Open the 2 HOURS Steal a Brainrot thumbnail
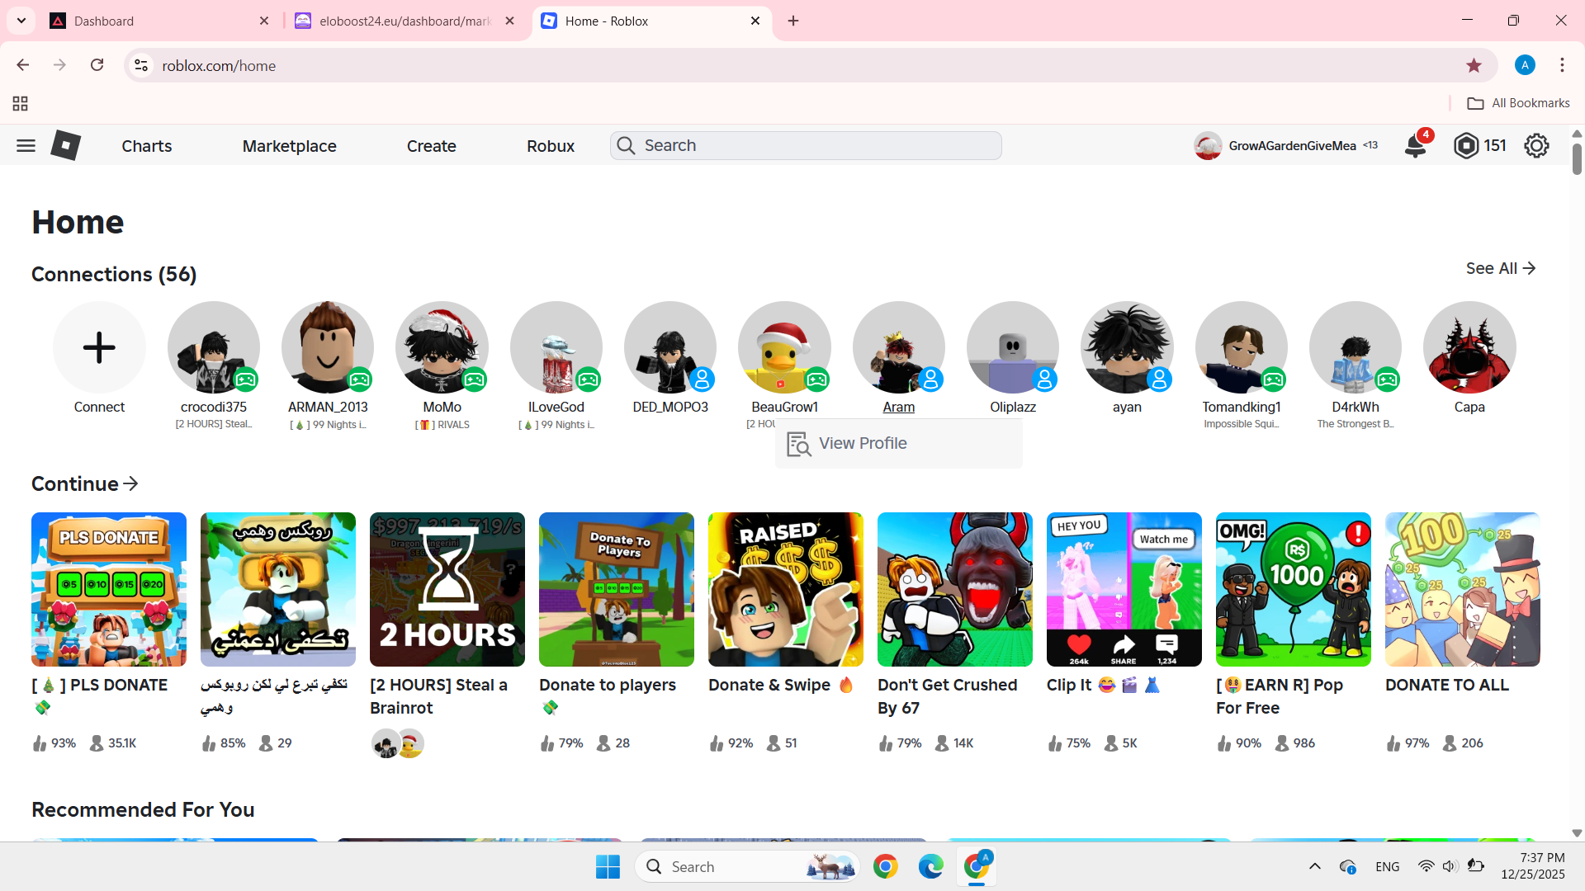1585x891 pixels. click(447, 589)
